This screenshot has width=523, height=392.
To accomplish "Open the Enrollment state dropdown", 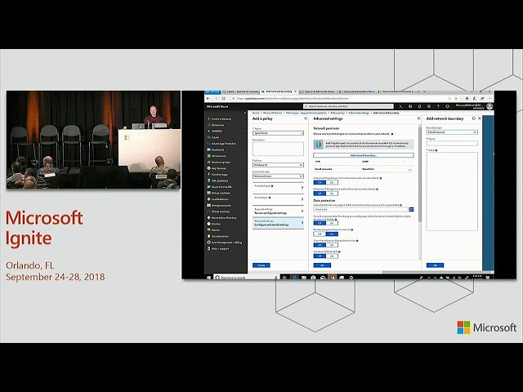I will pyautogui.click(x=278, y=176).
